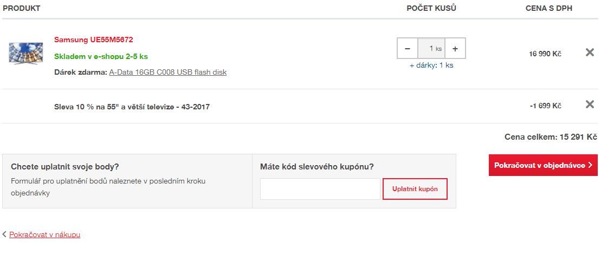Increase quantity with the plus button
The height and width of the screenshot is (268, 601).
(x=455, y=49)
